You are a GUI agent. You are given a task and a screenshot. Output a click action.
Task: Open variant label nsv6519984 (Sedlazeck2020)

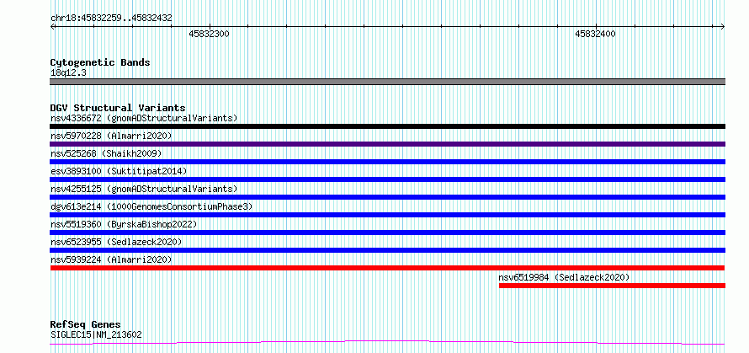click(564, 277)
